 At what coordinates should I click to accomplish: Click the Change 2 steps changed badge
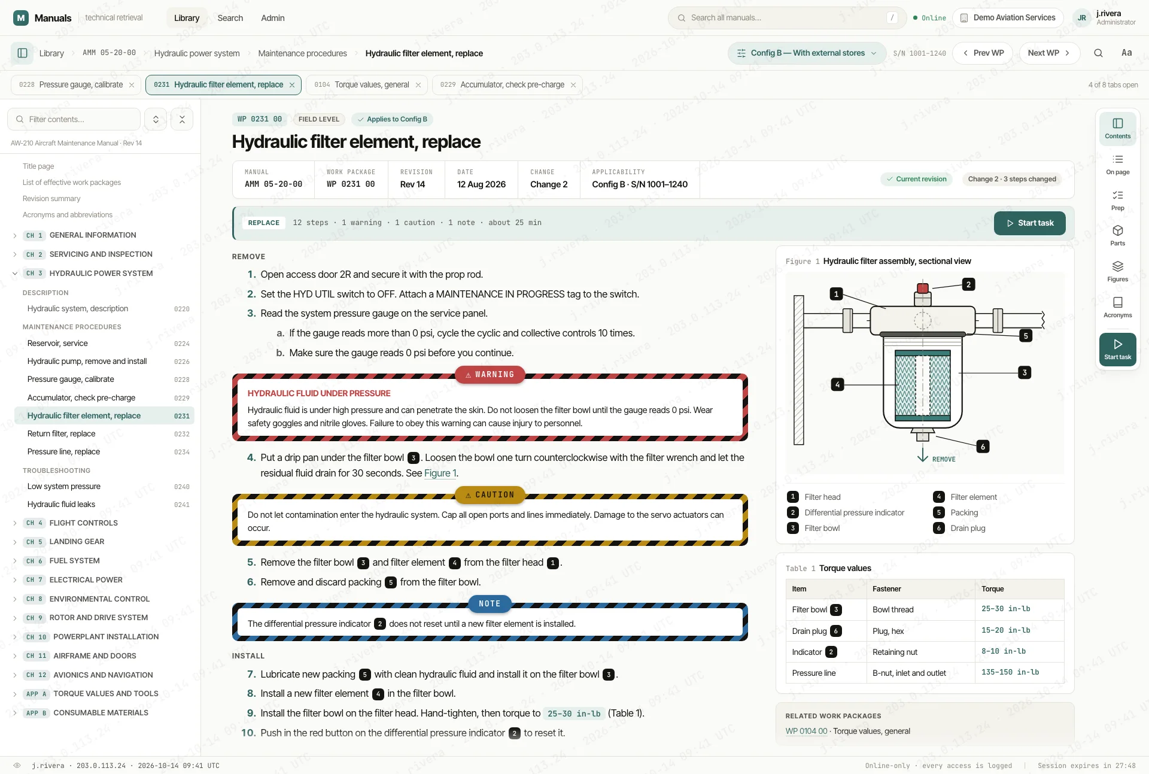(x=1012, y=179)
